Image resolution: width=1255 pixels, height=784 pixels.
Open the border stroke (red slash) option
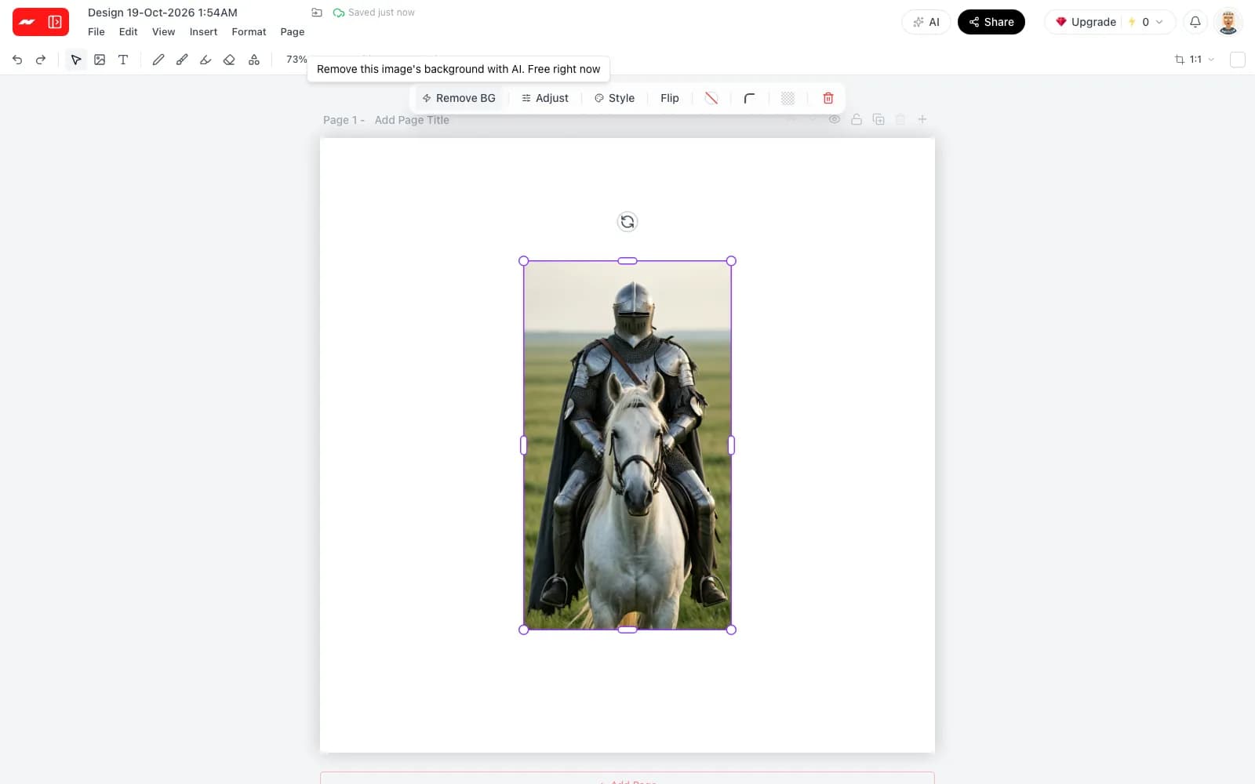(711, 98)
